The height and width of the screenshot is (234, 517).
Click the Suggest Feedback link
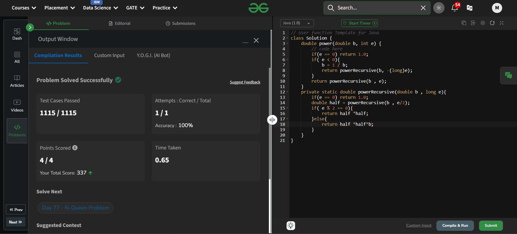[x=245, y=82]
